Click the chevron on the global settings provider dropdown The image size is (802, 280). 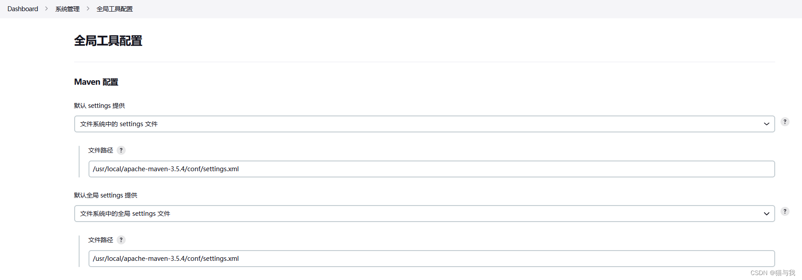[x=767, y=214]
